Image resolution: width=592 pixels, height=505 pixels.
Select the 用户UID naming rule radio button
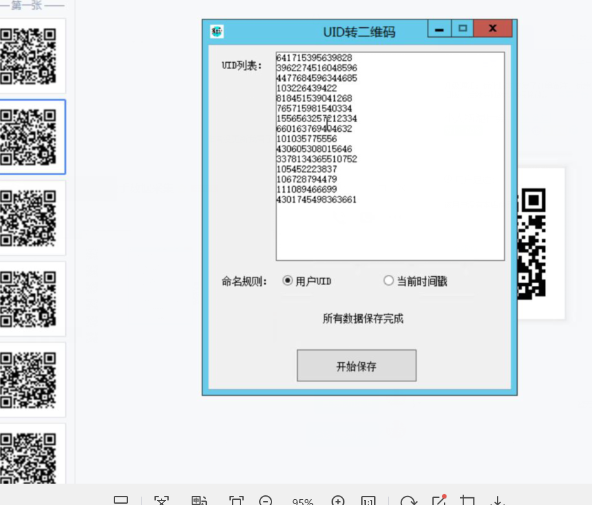pos(288,281)
